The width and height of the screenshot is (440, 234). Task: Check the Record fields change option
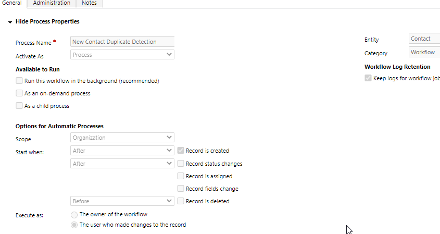(x=181, y=189)
